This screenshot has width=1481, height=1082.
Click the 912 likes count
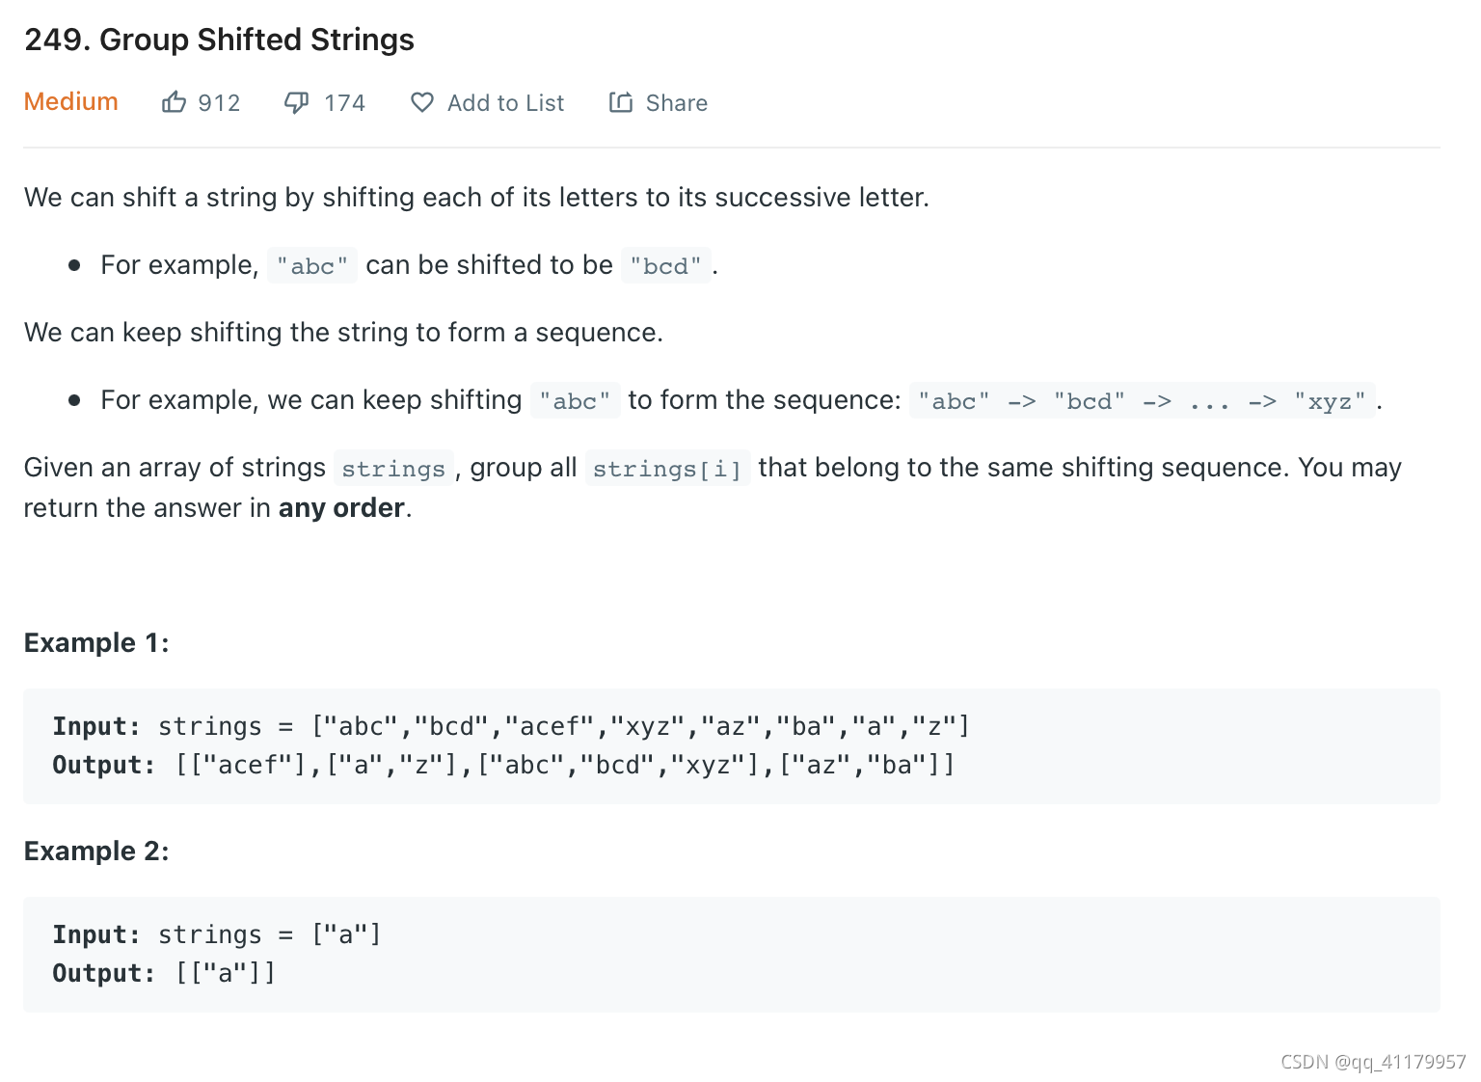[x=219, y=103]
